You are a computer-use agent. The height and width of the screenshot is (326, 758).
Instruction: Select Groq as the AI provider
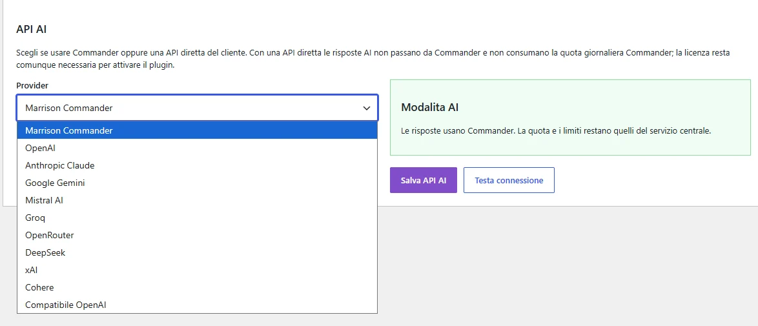point(197,218)
